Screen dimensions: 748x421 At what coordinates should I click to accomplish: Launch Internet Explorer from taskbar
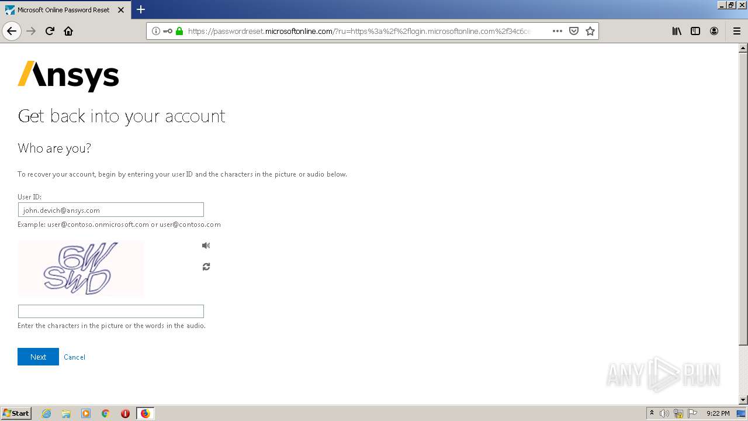coord(47,413)
